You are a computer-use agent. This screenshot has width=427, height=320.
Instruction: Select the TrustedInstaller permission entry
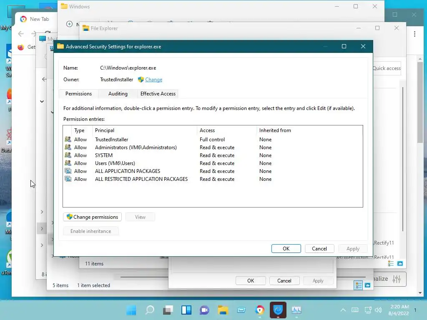212,139
